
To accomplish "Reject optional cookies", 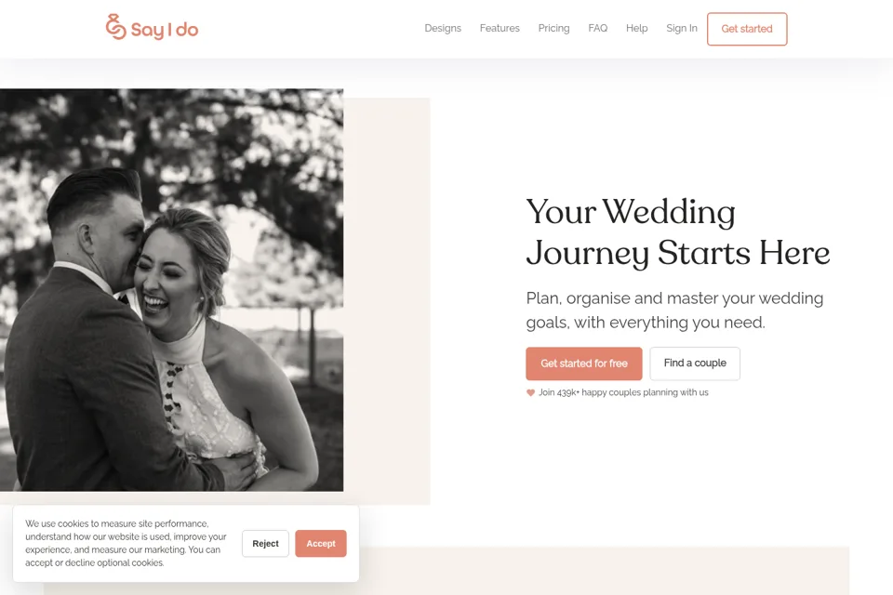I will point(265,543).
